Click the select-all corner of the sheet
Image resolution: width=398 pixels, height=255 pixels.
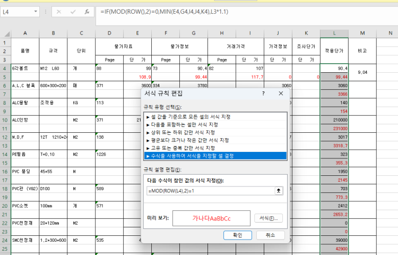pyautogui.click(x=7, y=33)
